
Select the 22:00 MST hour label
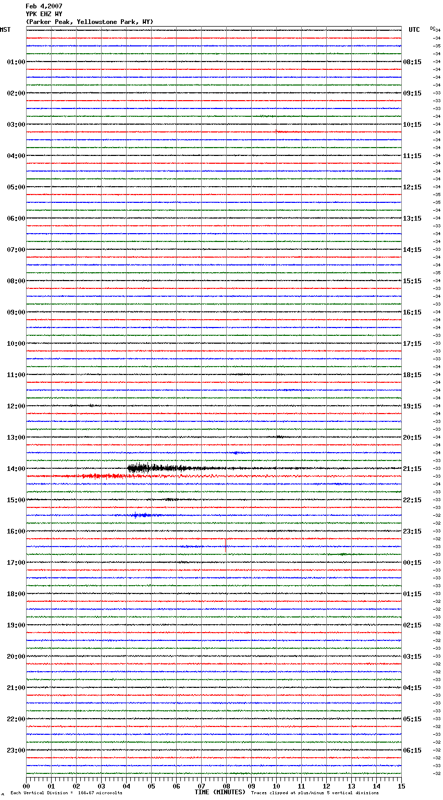pyautogui.click(x=16, y=719)
